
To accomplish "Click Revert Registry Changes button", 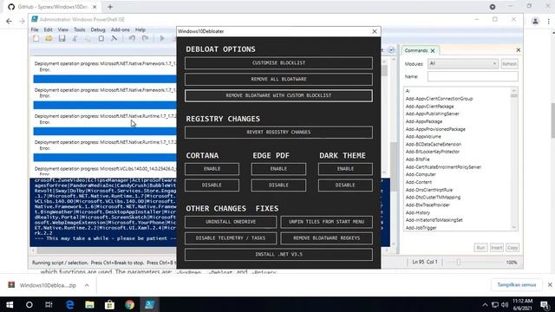I will point(278,133).
